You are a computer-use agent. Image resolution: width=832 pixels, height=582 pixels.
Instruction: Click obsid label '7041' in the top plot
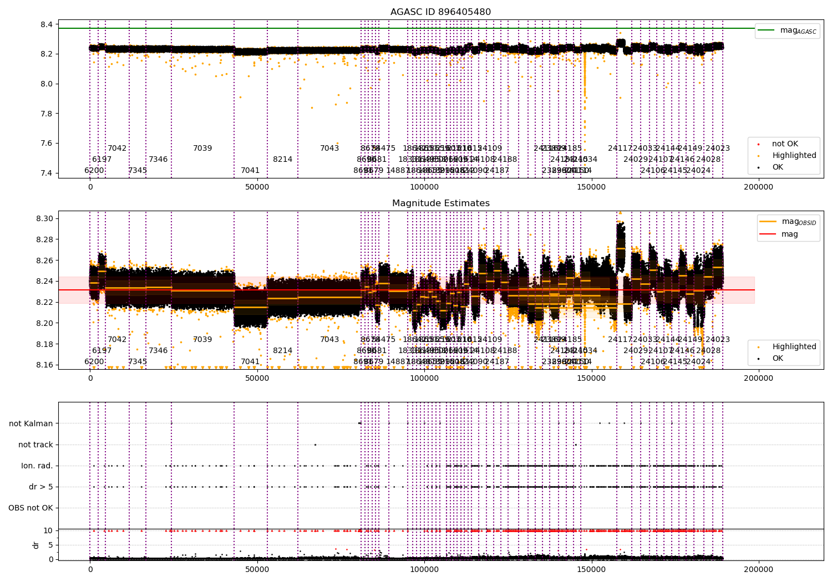(x=250, y=171)
